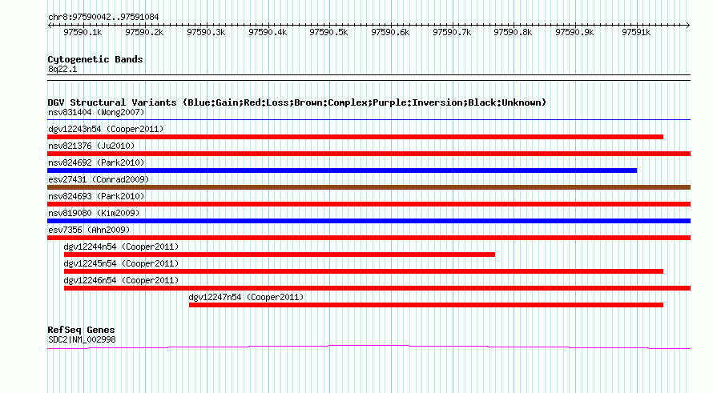The image size is (713, 393).
Task: Open the dgv12246n54 (Cooper2011) label
Action: (122, 280)
